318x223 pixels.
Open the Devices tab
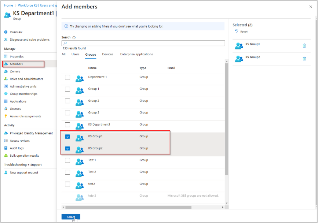click(x=107, y=54)
